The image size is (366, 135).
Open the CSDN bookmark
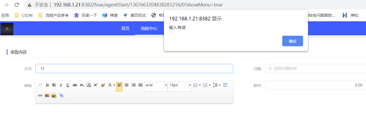click(x=24, y=15)
